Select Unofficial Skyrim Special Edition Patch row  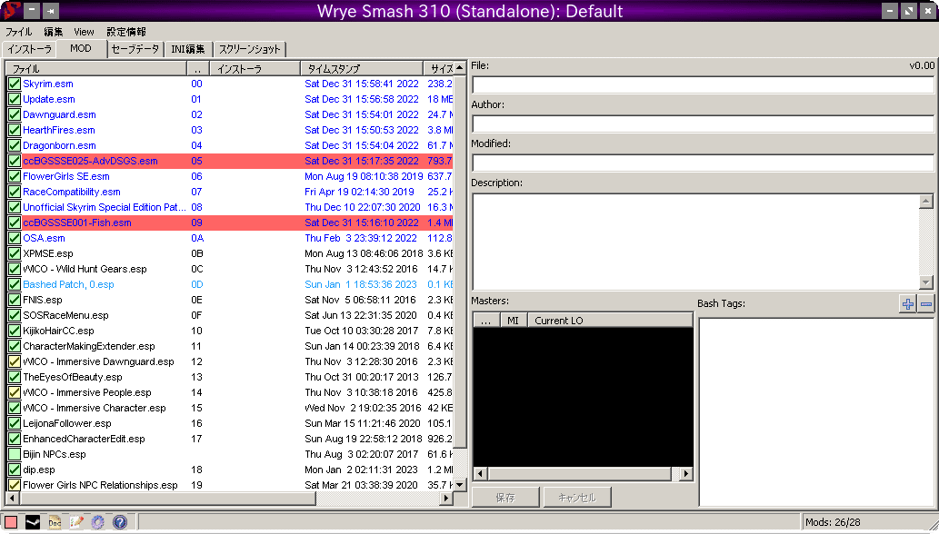(230, 207)
